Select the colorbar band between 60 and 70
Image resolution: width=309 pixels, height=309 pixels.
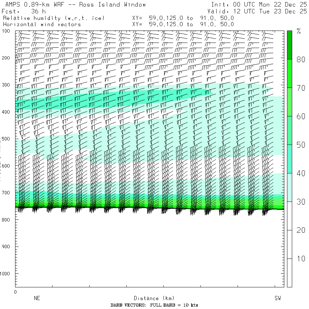289,102
